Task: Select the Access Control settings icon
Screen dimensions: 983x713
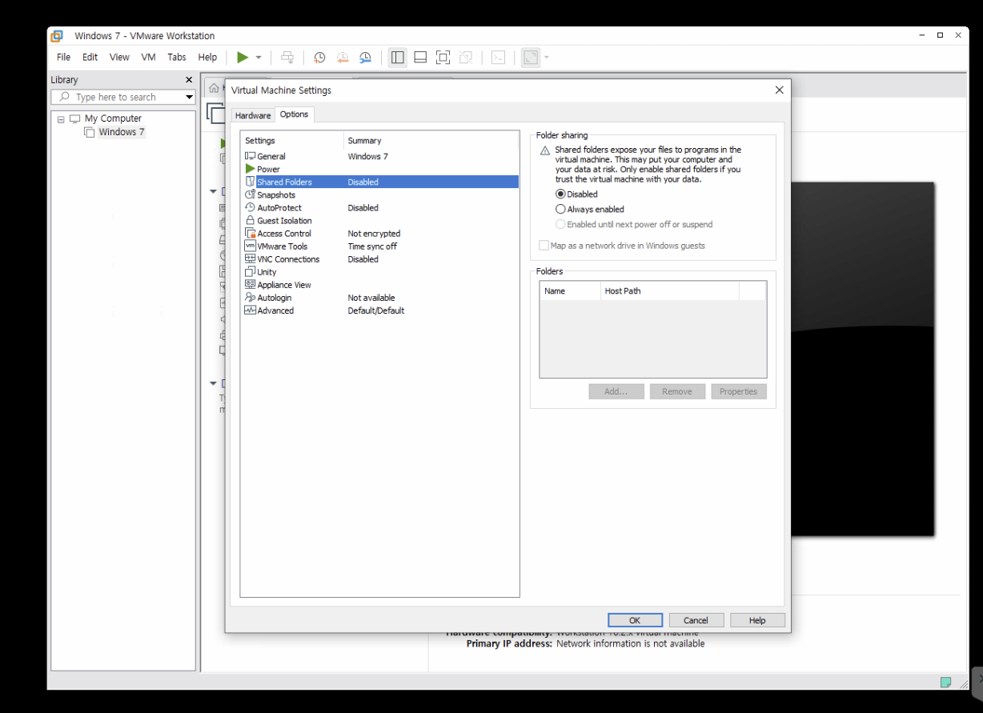Action: 250,233
